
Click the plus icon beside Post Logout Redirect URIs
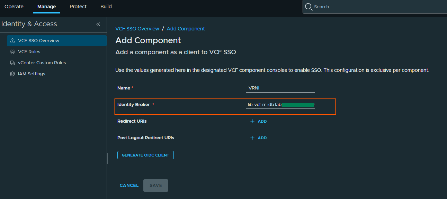coord(252,138)
